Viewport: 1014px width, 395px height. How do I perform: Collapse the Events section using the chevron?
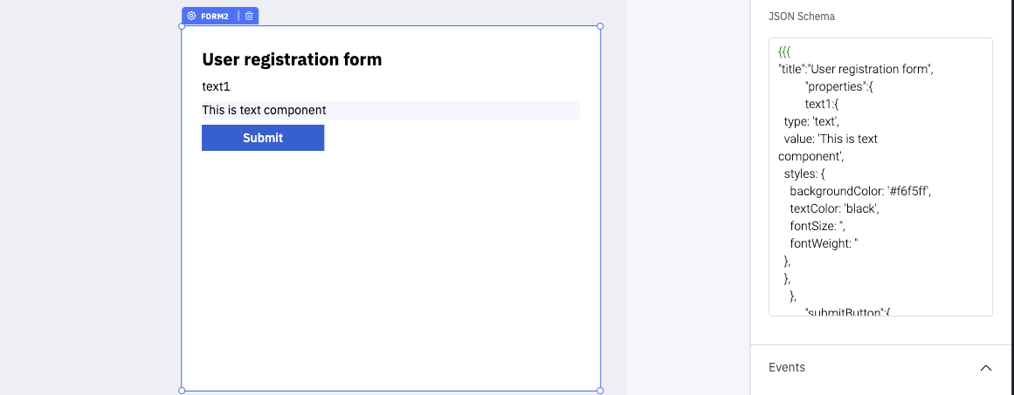986,368
